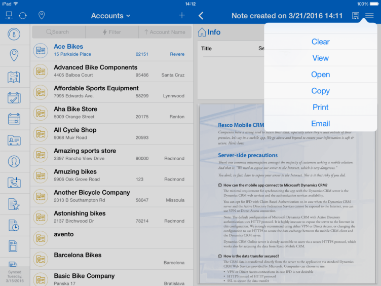Viewport: 381px width, 286px height.
Task: Tap the Filter button
Action: [x=112, y=32]
